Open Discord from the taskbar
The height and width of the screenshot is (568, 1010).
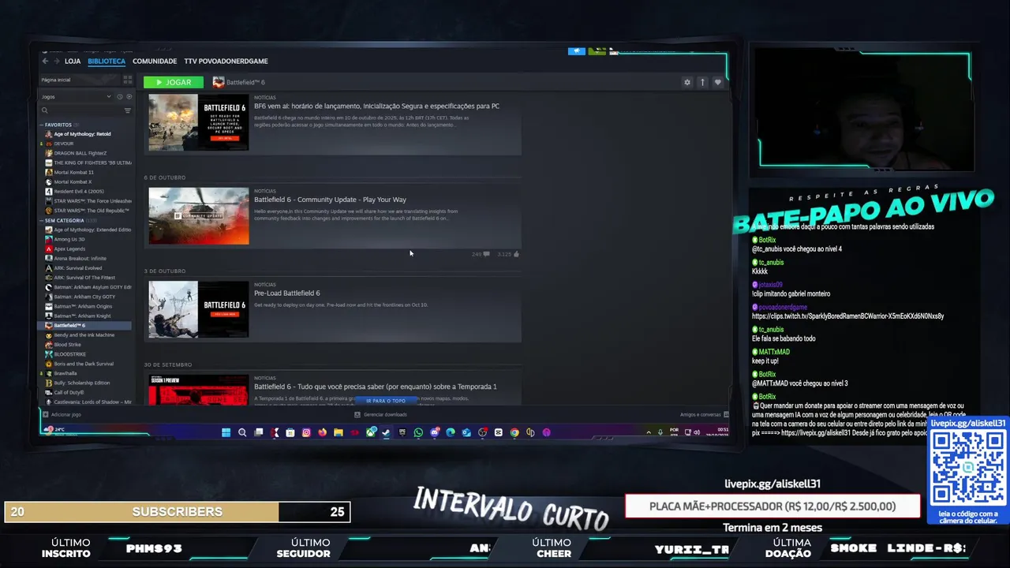435,432
